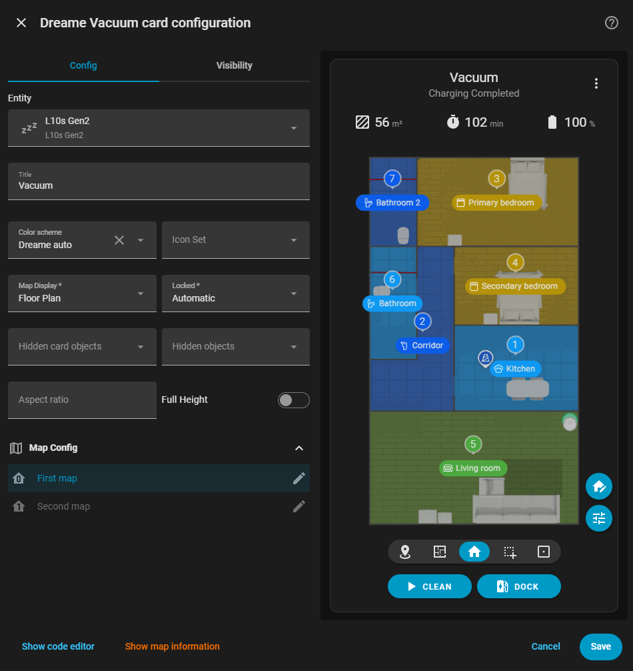Open the Entity L10s Gen2 dropdown

tap(159, 128)
